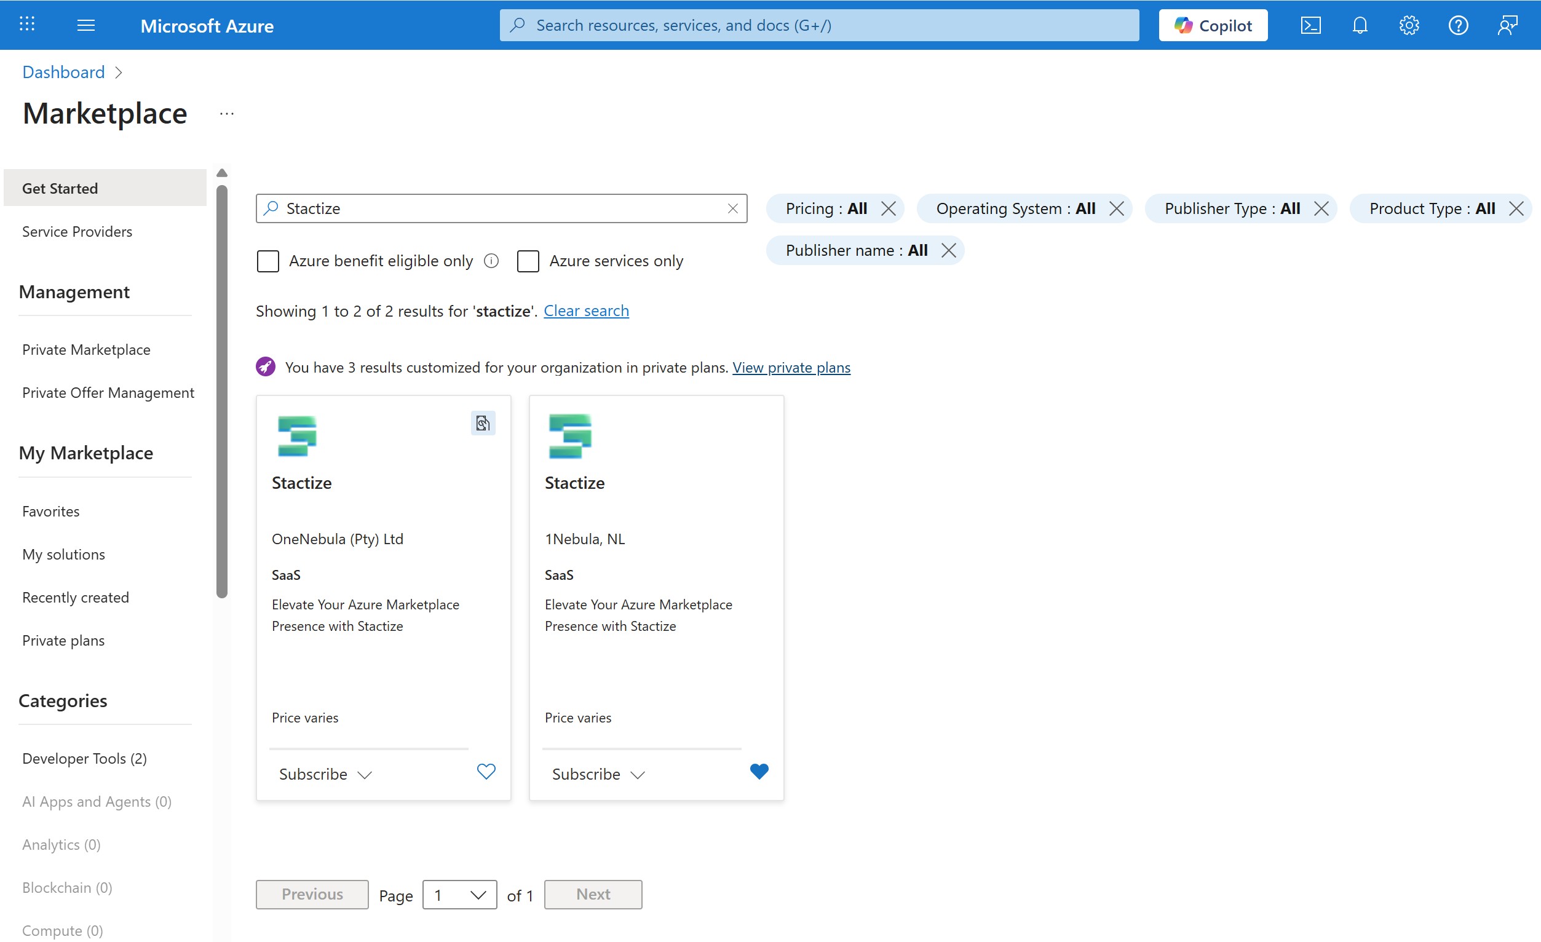The height and width of the screenshot is (942, 1541).
Task: Expand Subscribe on 1Nebula, NL Stactize card
Action: coord(598,774)
